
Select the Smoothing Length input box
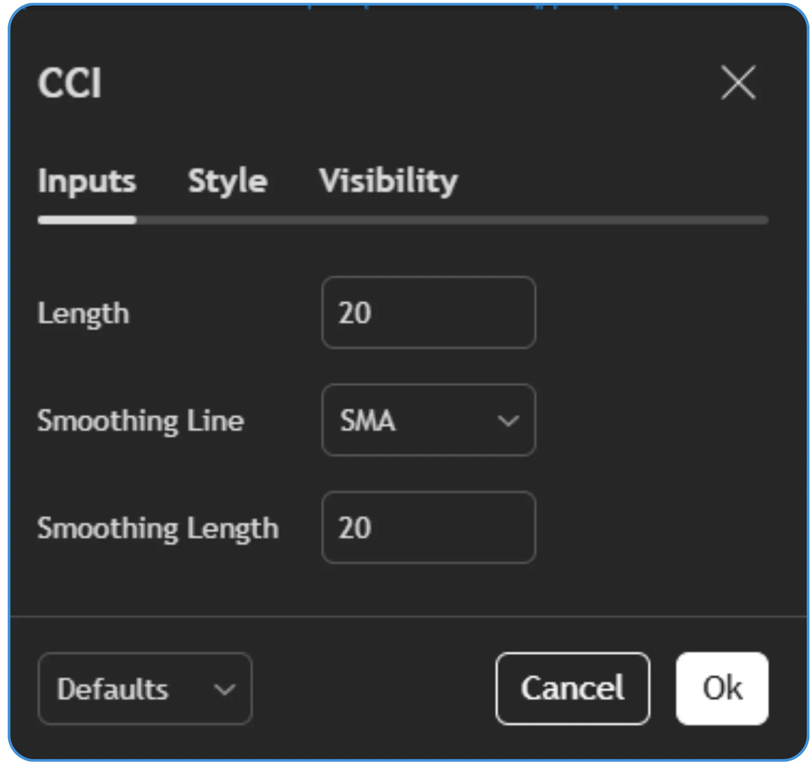click(x=428, y=528)
